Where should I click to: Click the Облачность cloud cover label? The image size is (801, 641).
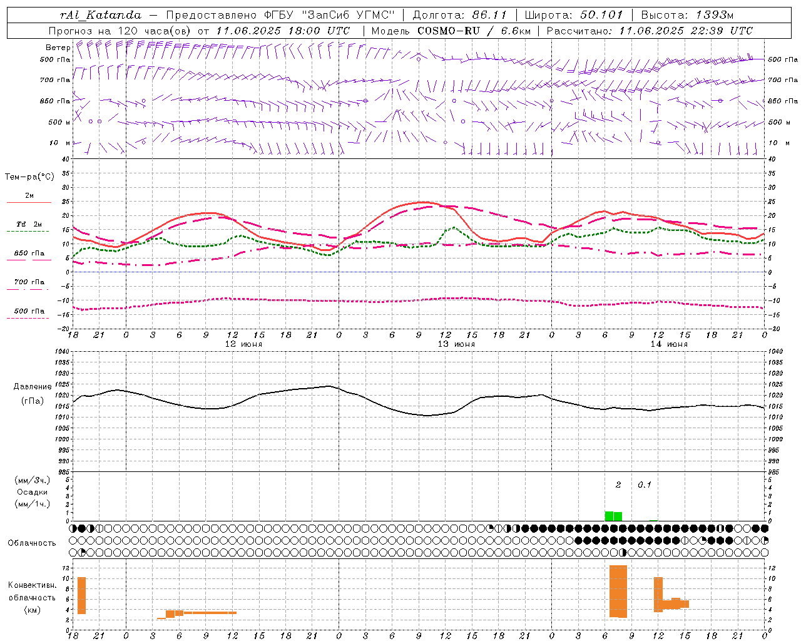pyautogui.click(x=32, y=543)
